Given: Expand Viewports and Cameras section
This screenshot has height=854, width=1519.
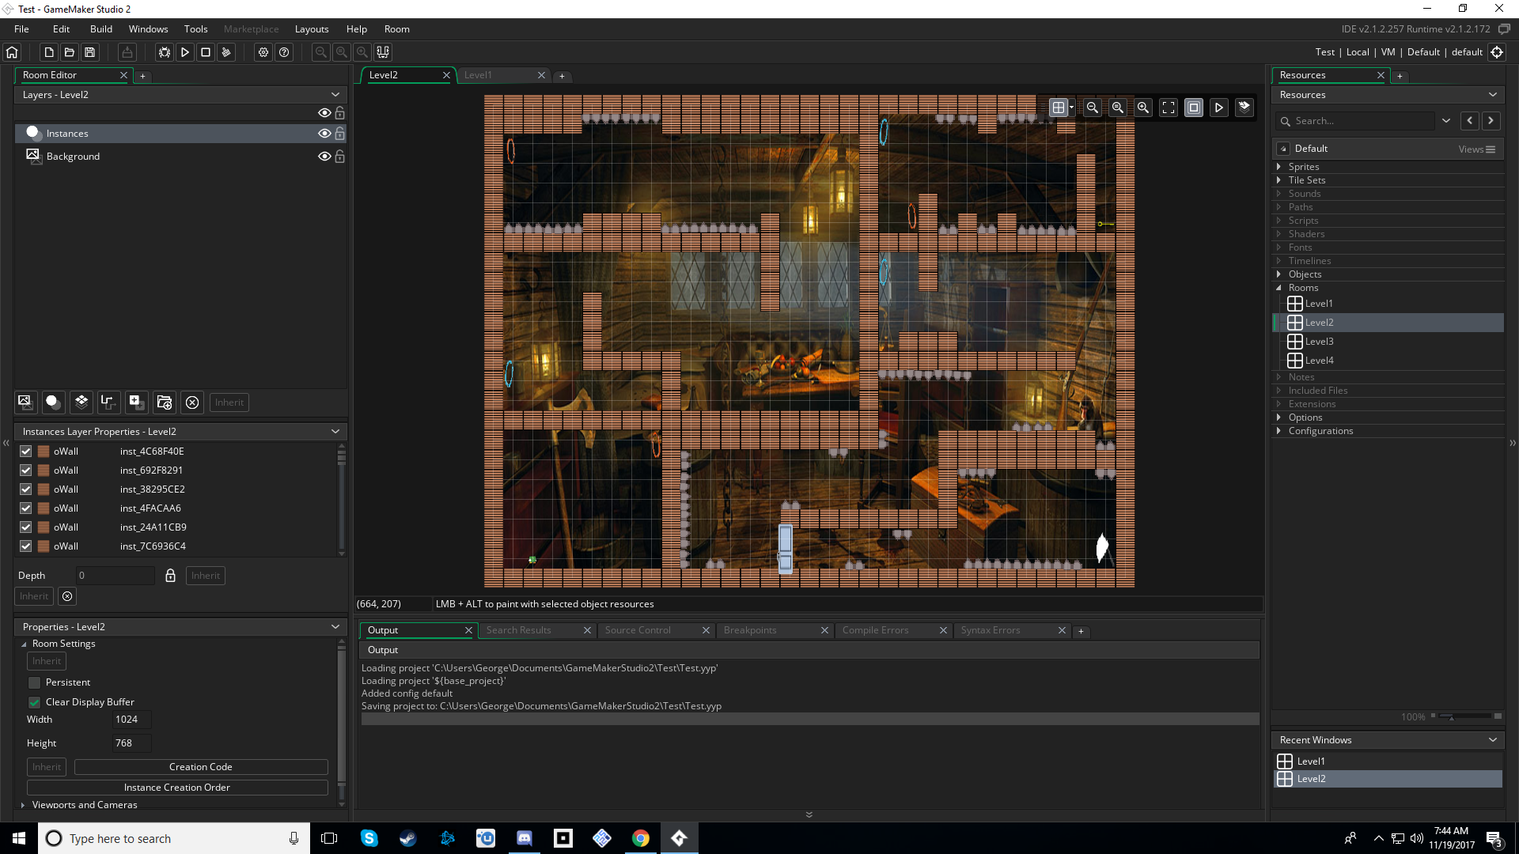Looking at the screenshot, I should [x=23, y=805].
